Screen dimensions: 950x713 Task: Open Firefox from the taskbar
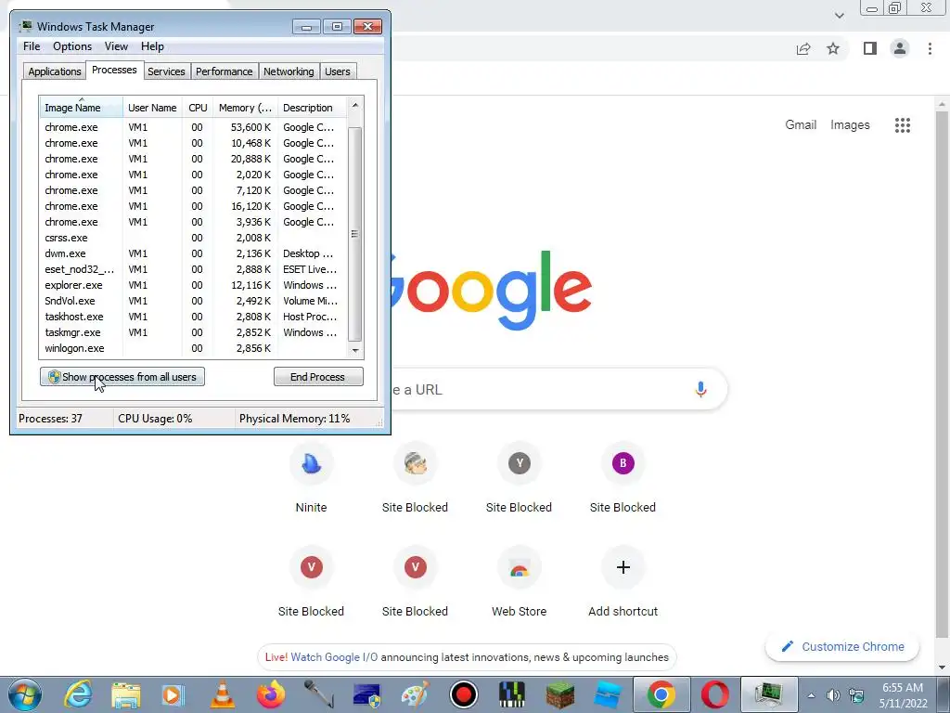(x=270, y=694)
